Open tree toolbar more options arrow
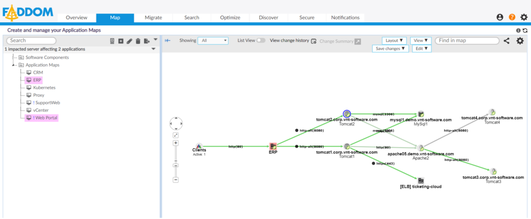 pyautogui.click(x=156, y=39)
